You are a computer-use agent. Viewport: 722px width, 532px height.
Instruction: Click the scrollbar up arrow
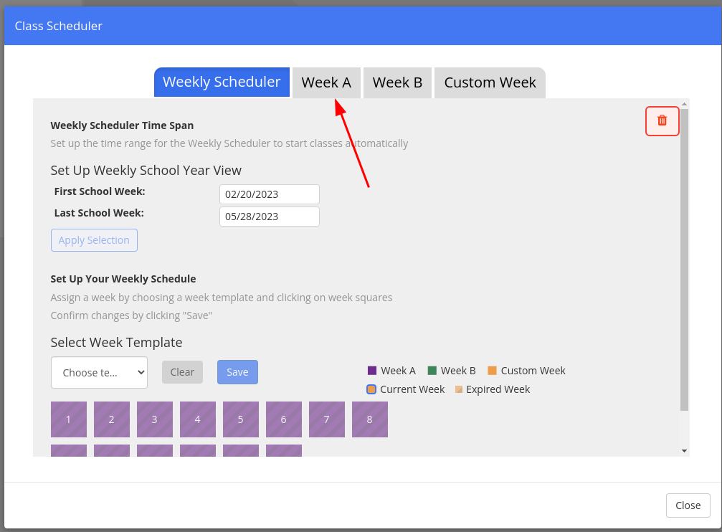[684, 104]
